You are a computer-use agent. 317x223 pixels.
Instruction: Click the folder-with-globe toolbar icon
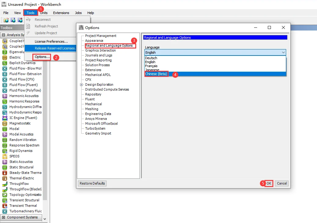[x=6, y=20]
